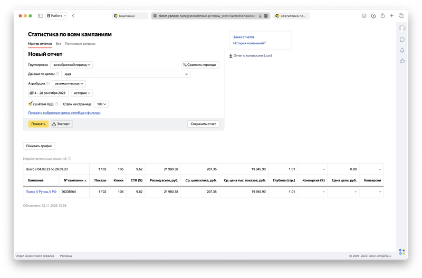Viewport: 422px width, 278px height.
Task: Open notifications bell icon
Action: 402,50
